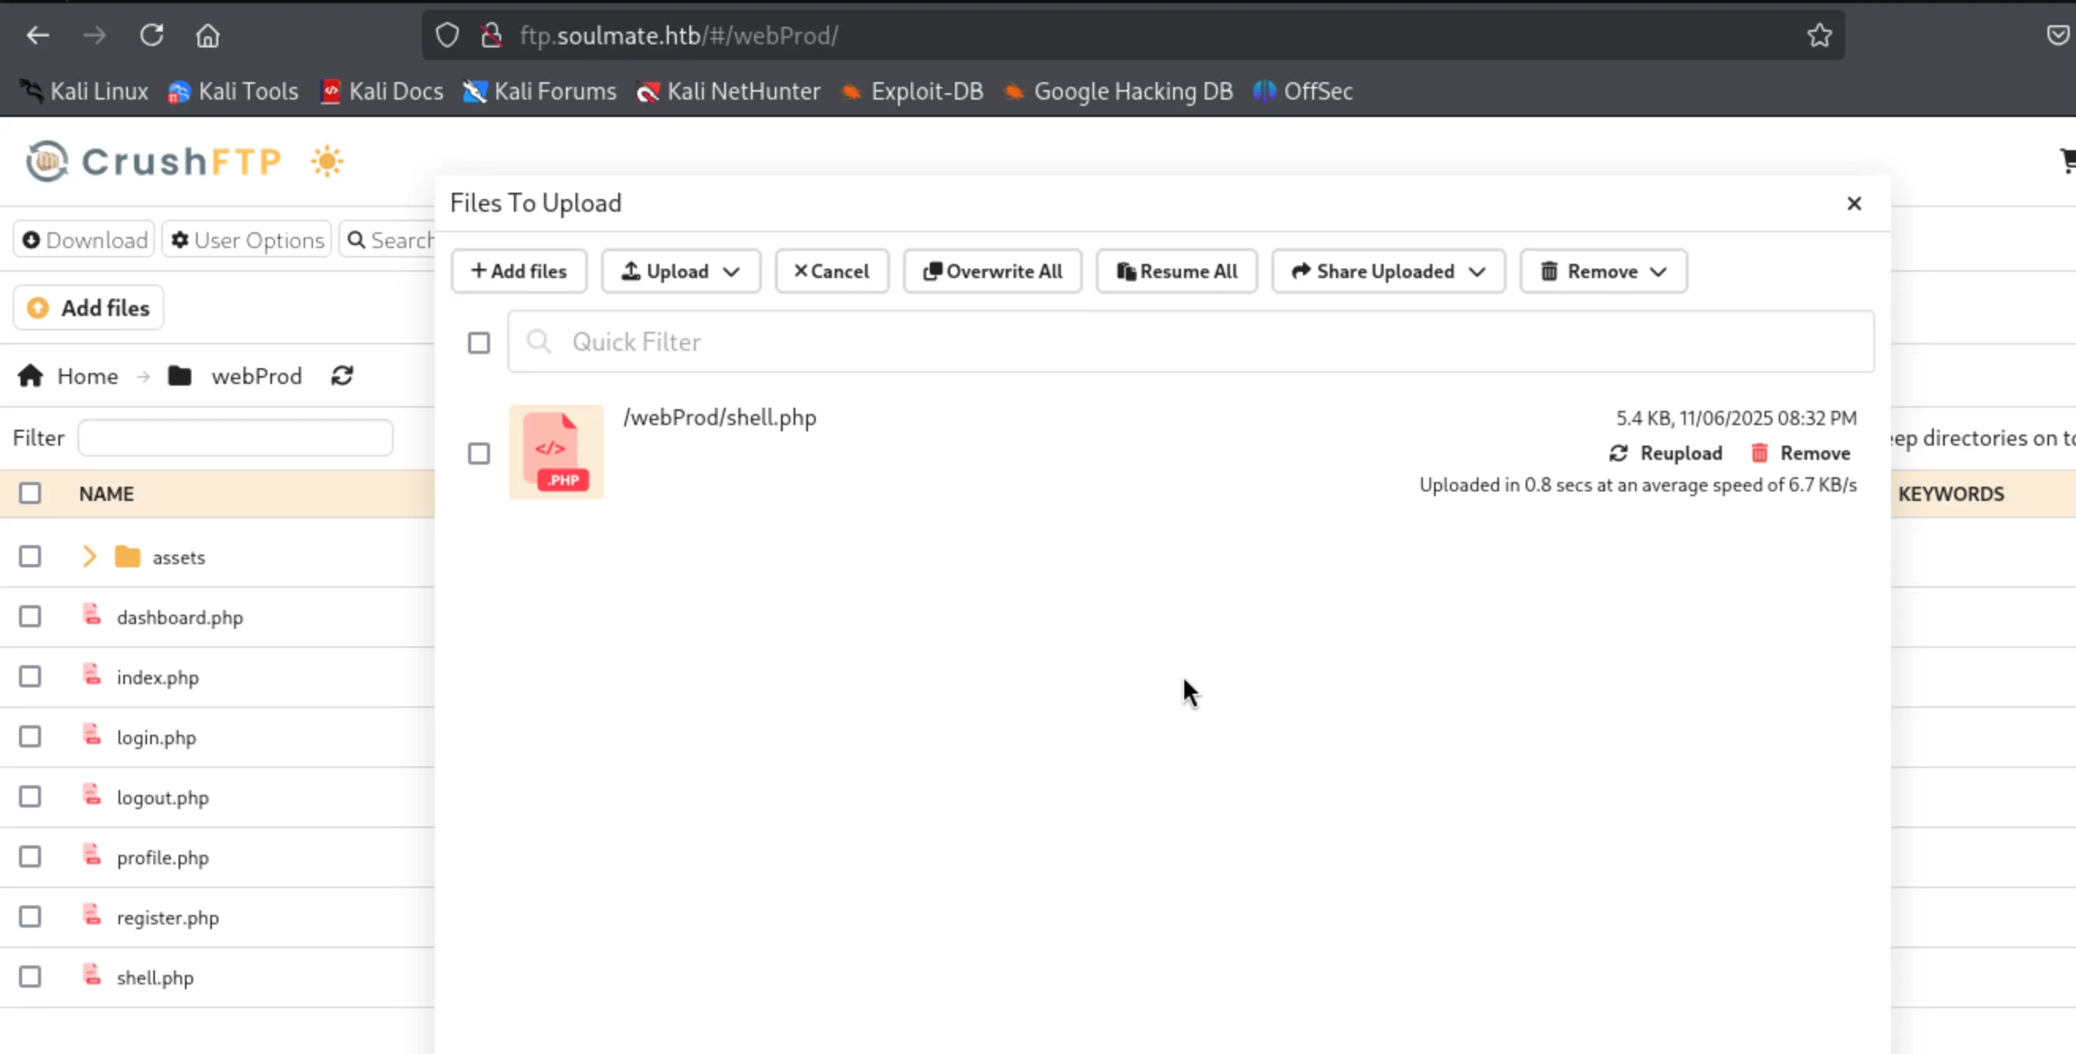Bookmark page with the star icon
The height and width of the screenshot is (1054, 2076).
(1819, 36)
